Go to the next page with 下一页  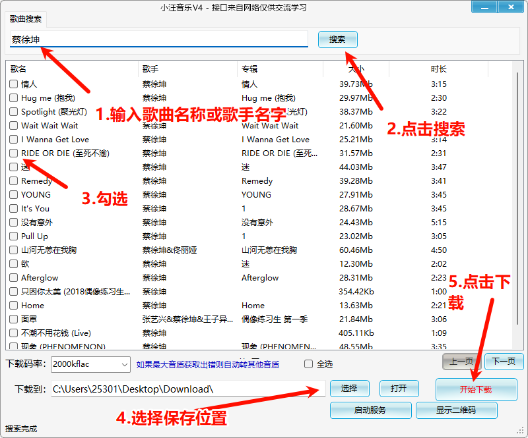click(504, 362)
